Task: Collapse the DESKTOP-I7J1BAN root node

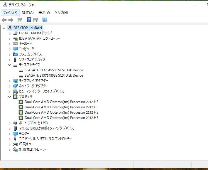Action: 4,28
